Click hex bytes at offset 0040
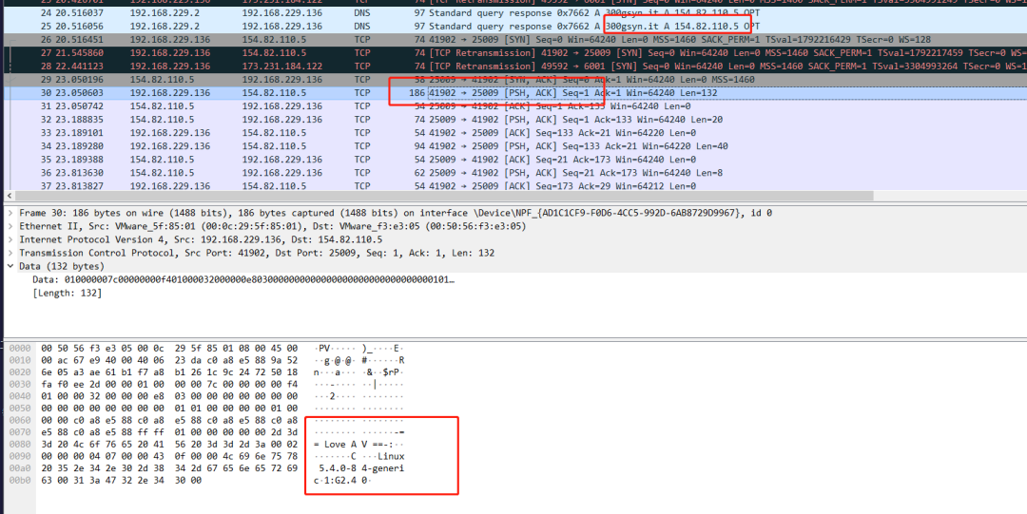The image size is (1027, 514). [x=169, y=396]
